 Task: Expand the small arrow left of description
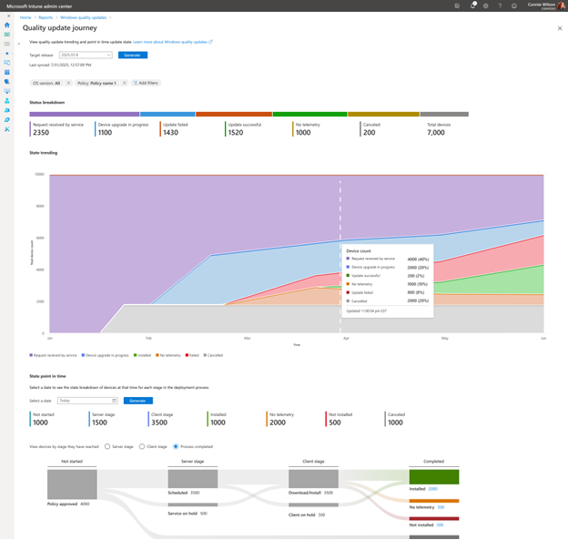pyautogui.click(x=19, y=44)
